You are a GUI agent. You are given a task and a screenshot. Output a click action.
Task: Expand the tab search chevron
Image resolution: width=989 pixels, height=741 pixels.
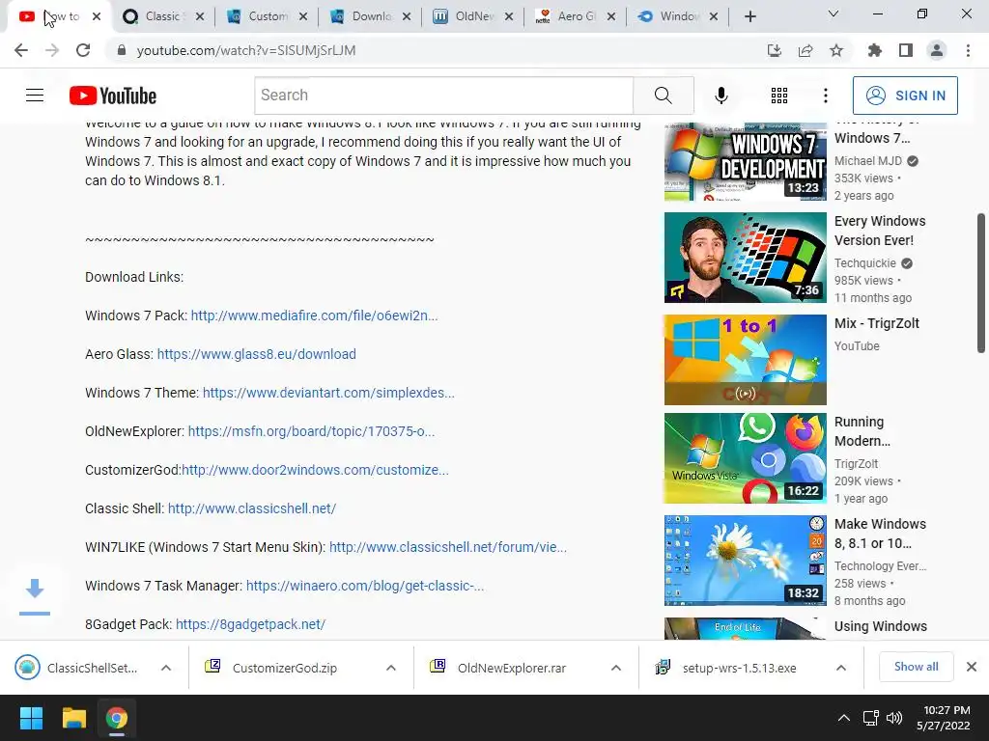pos(833,14)
